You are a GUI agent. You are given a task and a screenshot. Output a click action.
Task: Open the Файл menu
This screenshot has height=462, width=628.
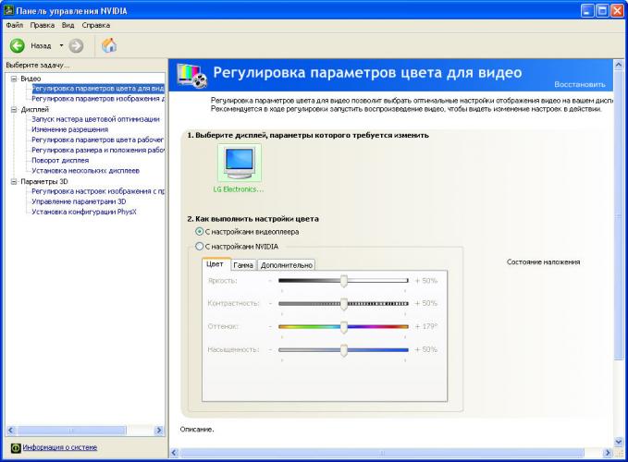(x=14, y=25)
